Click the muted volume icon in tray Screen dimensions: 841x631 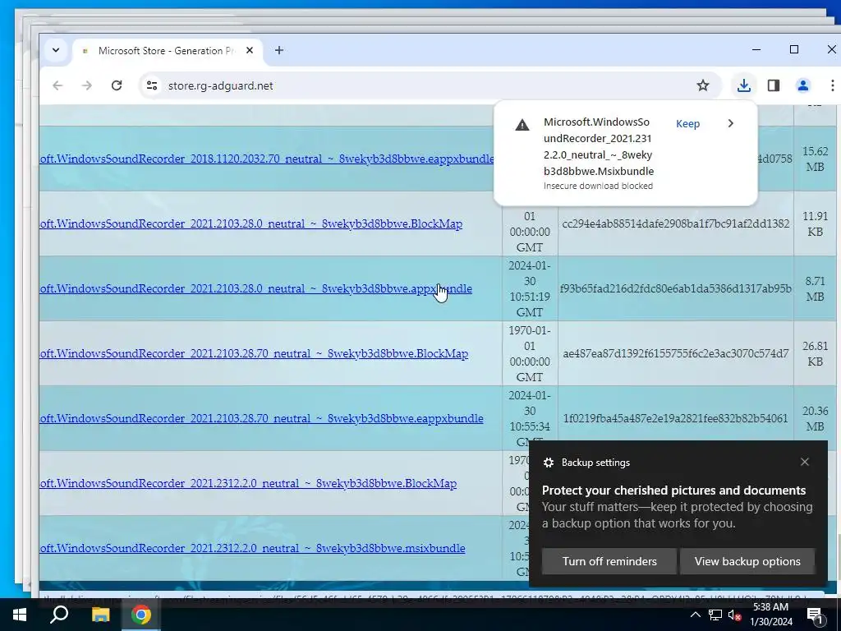coord(734,615)
